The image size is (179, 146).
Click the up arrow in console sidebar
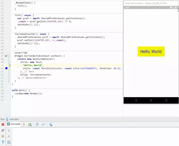[9, 130]
